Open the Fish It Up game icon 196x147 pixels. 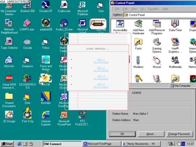28,114
